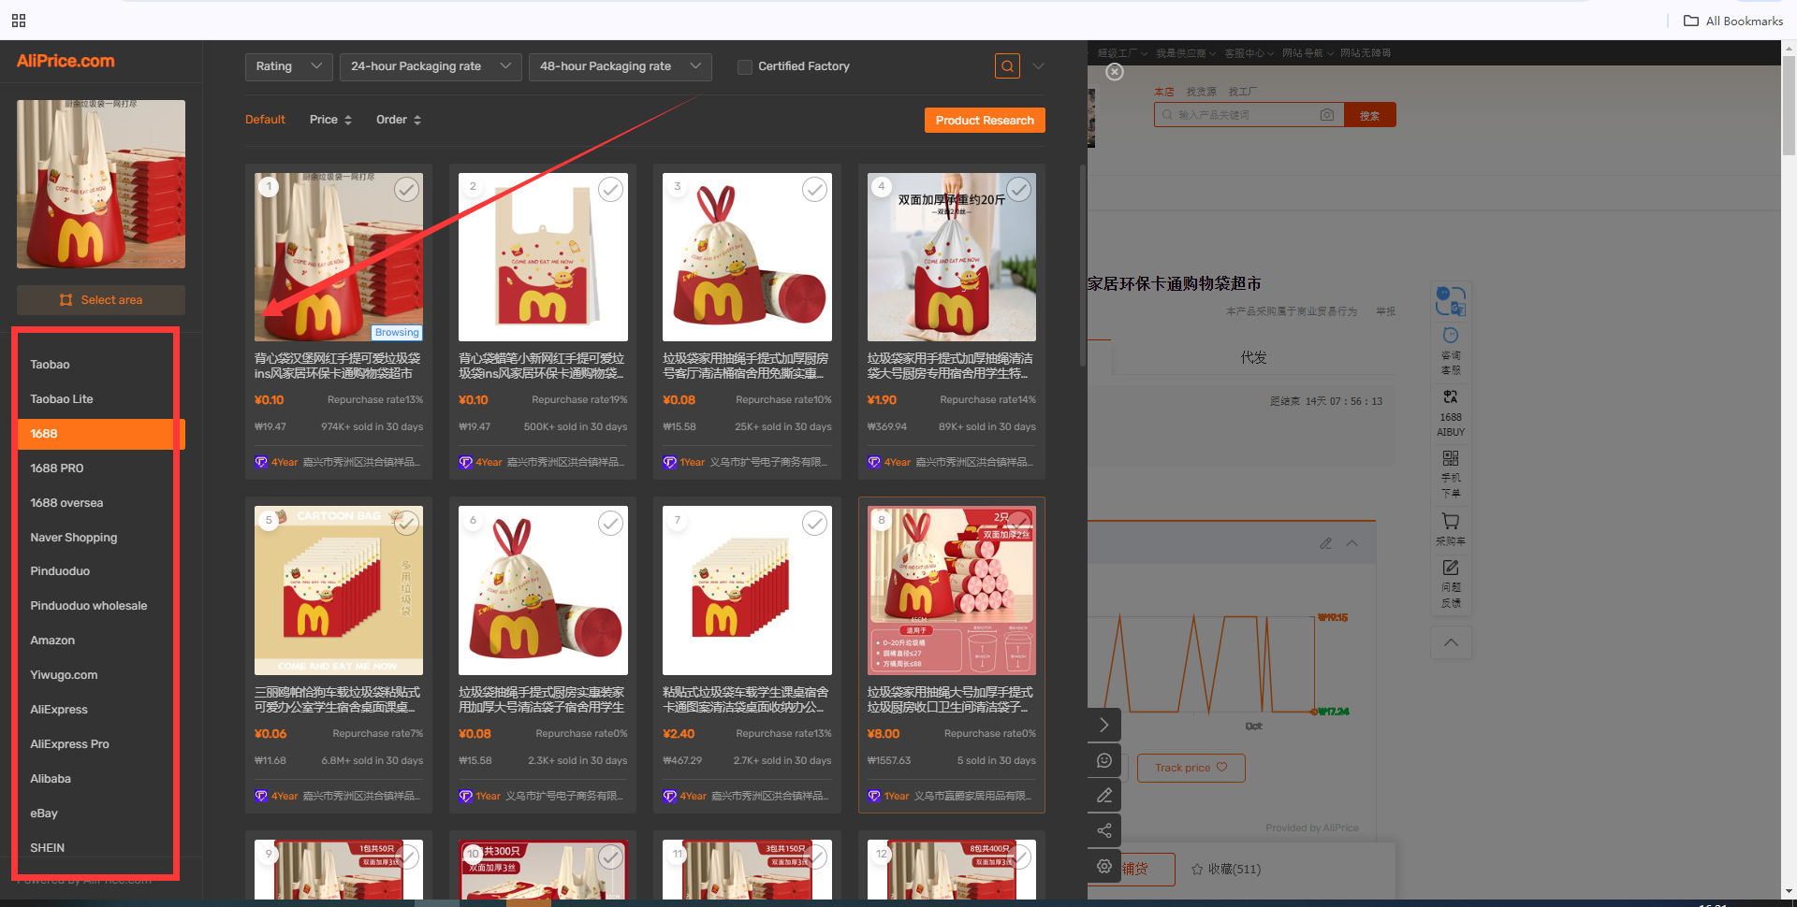This screenshot has height=907, width=1797.
Task: Click the collapse panel arrow icon
Action: 1104,725
